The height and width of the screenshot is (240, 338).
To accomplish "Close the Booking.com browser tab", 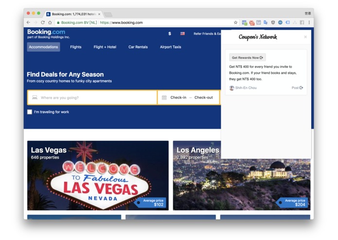I will (99, 14).
